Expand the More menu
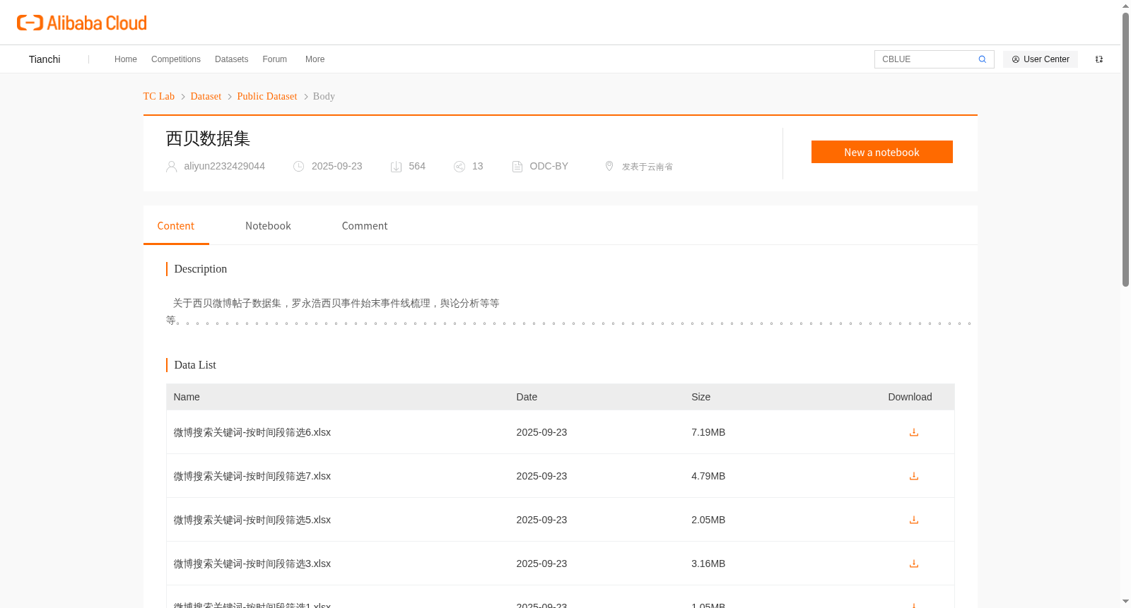This screenshot has height=608, width=1131. (315, 59)
